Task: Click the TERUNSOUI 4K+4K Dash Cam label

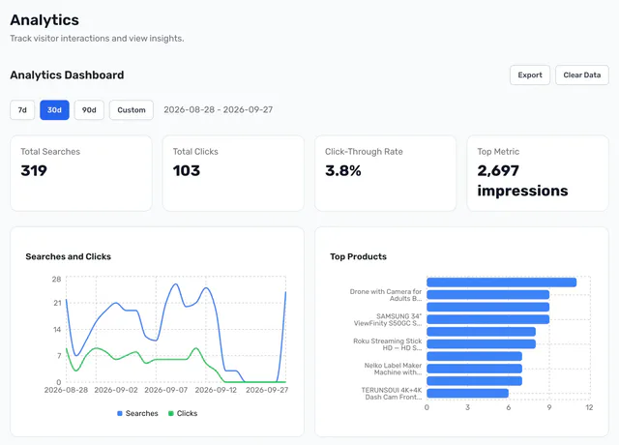Action: coord(391,394)
